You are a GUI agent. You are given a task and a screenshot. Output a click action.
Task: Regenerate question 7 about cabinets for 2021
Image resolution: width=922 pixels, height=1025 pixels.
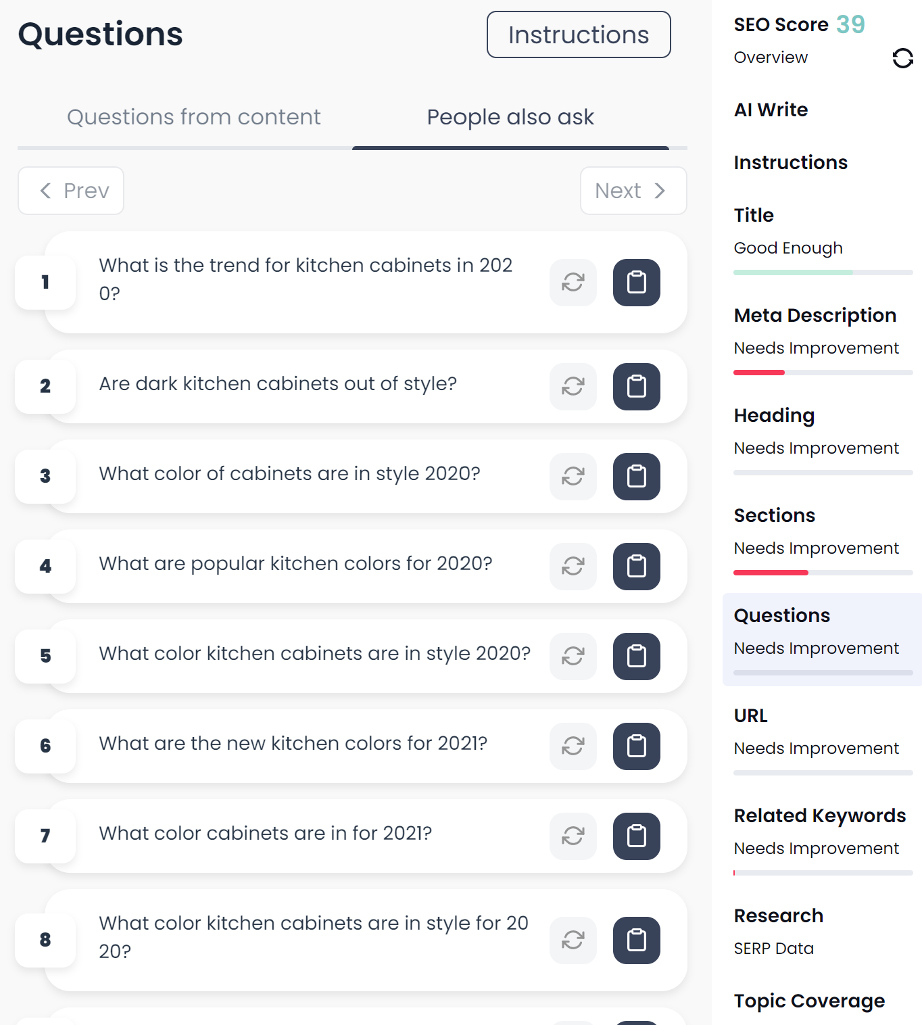pyautogui.click(x=573, y=836)
